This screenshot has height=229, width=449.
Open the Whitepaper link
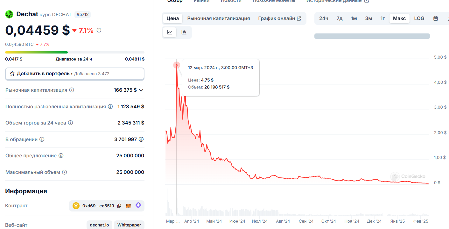tap(129, 225)
